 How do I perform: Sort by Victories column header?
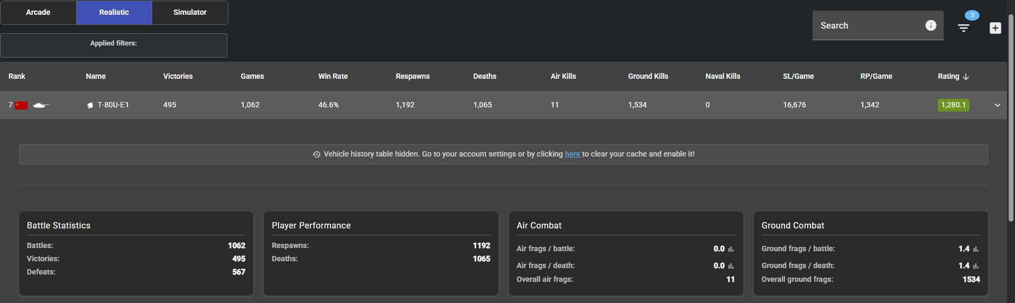tap(178, 76)
